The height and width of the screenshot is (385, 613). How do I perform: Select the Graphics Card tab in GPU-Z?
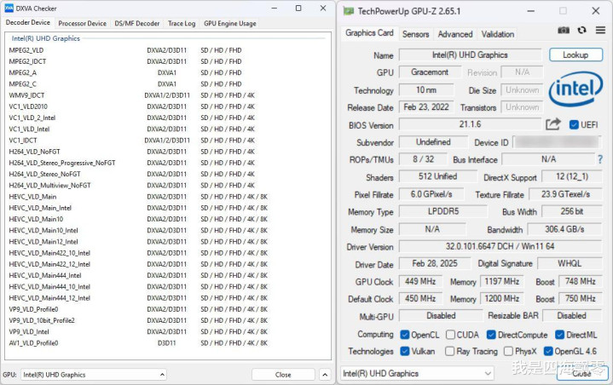[x=369, y=33]
